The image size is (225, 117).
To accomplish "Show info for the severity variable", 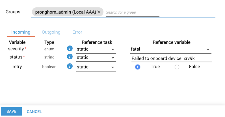I will tap(70, 49).
